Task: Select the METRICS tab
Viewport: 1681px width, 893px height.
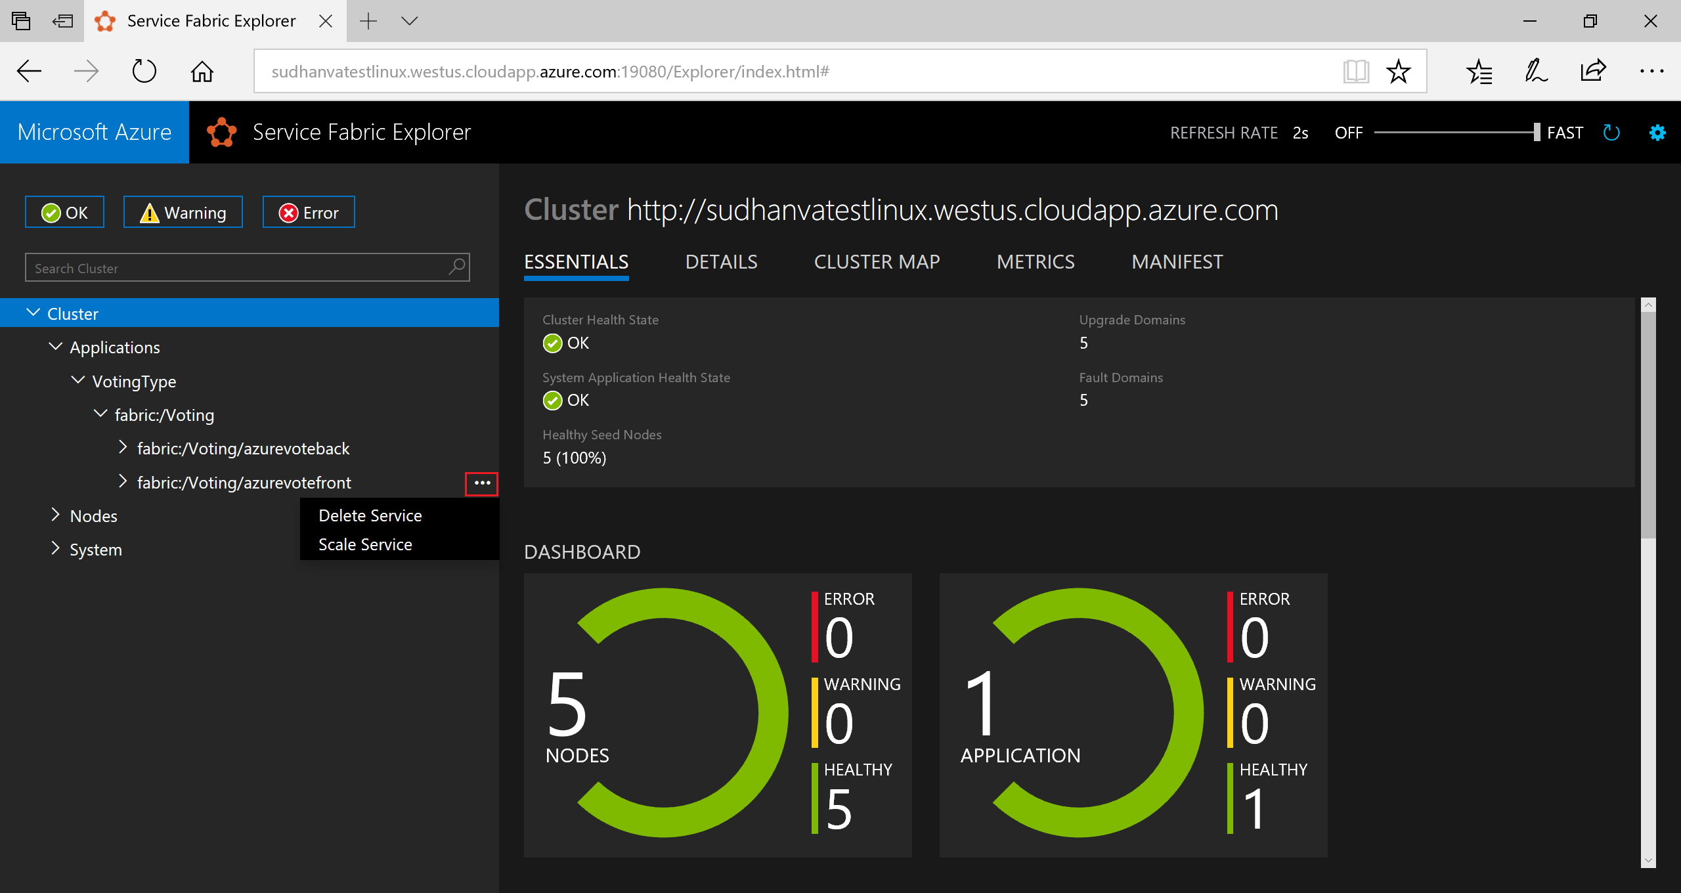Action: click(x=1034, y=261)
